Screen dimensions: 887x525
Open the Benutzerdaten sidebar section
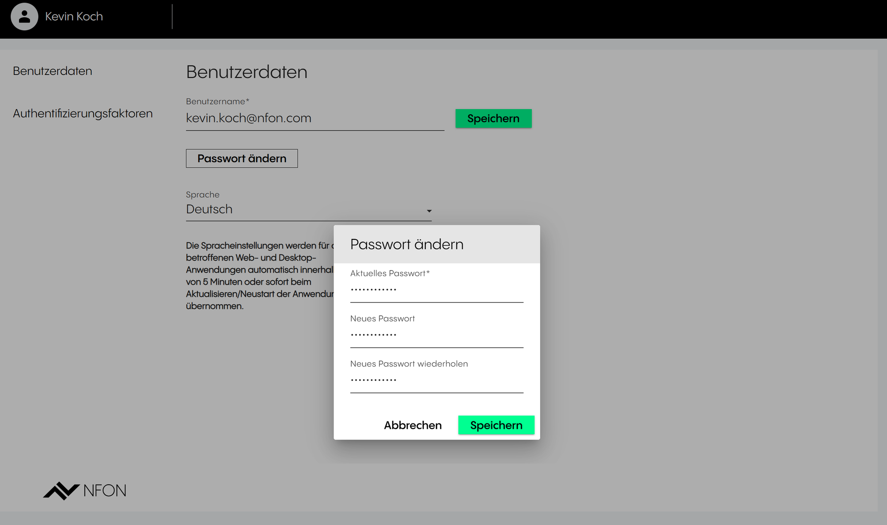52,71
